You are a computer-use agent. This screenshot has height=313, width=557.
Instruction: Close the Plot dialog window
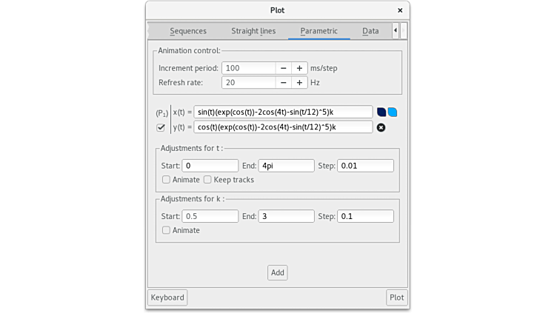(x=400, y=10)
